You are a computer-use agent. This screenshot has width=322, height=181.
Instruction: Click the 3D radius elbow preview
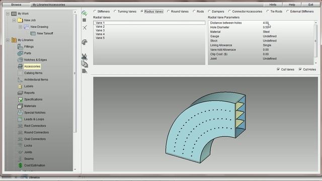[206, 127]
